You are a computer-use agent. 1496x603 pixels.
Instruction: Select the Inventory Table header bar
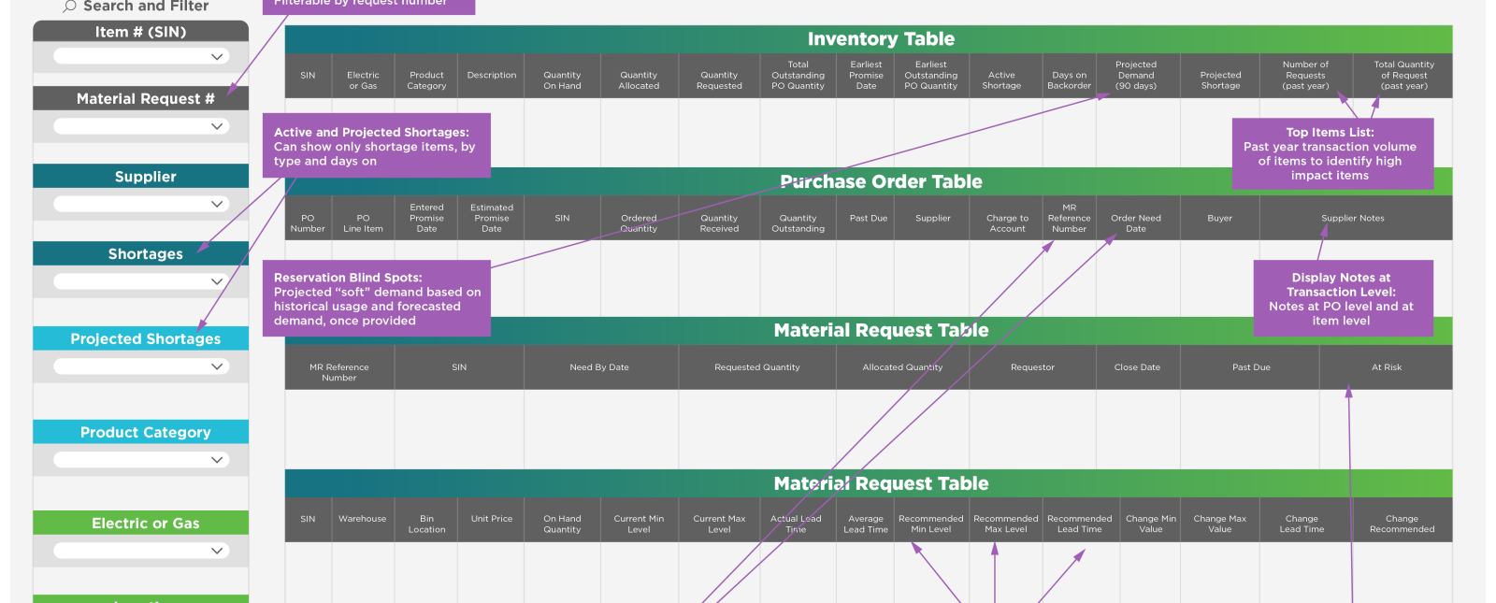click(880, 39)
